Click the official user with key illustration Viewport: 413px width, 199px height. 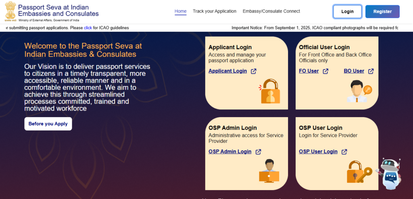[x=358, y=91]
